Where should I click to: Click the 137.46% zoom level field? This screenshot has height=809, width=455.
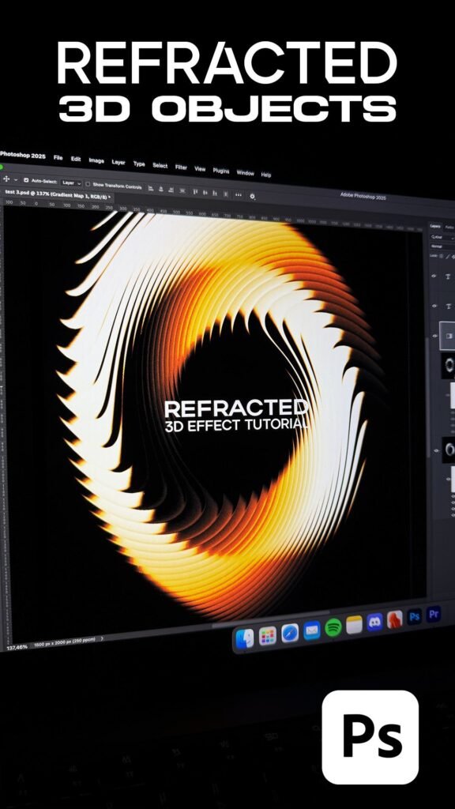coord(17,646)
